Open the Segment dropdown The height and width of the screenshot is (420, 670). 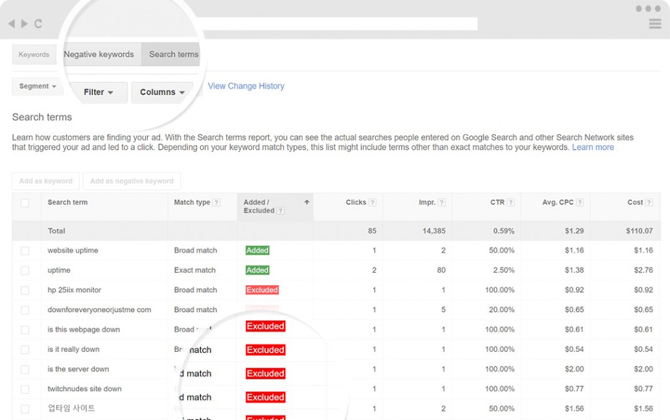37,86
